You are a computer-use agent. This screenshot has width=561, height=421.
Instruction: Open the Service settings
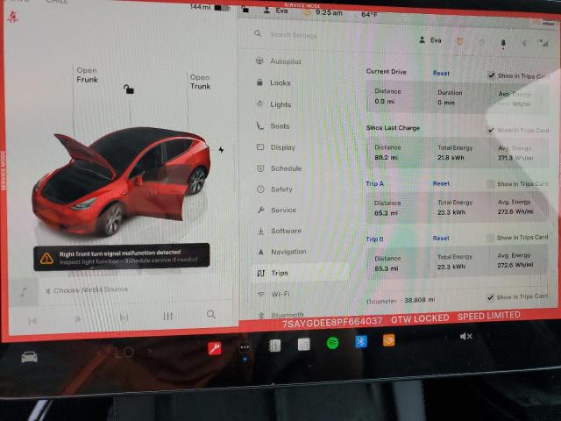[x=276, y=210]
